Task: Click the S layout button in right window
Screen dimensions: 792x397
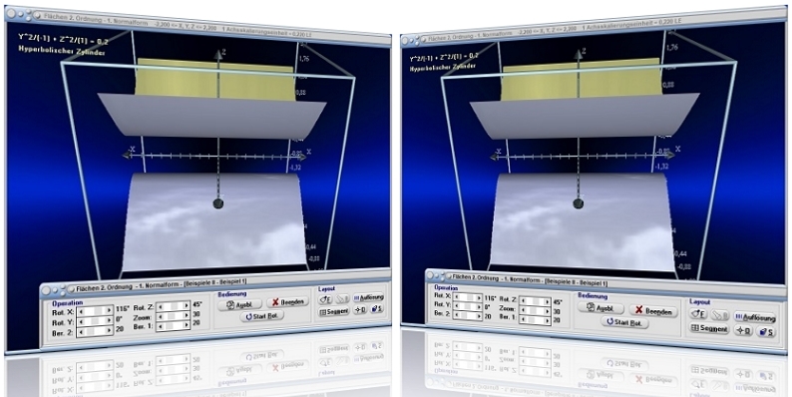Action: (x=766, y=333)
